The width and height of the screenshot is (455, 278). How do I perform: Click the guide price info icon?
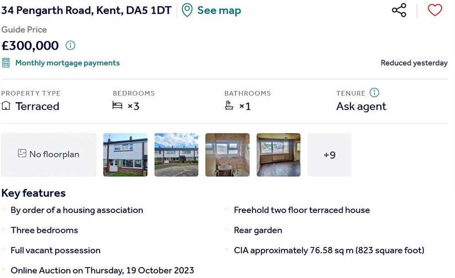(70, 46)
